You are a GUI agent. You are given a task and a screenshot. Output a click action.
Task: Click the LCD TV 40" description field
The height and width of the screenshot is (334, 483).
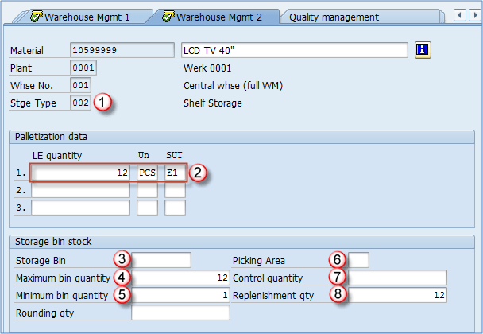click(x=295, y=50)
